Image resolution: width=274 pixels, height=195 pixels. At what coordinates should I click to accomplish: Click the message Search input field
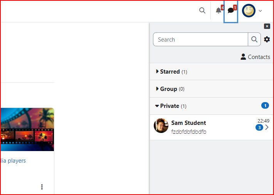(x=200, y=39)
